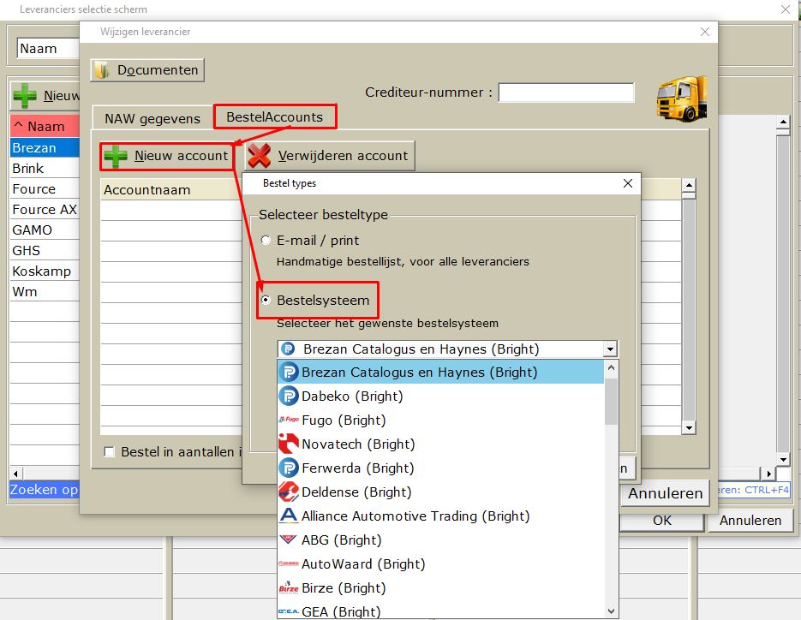Image resolution: width=801 pixels, height=620 pixels.
Task: Choose Alliance Automotive Trading (Bright) option
Action: click(x=441, y=516)
